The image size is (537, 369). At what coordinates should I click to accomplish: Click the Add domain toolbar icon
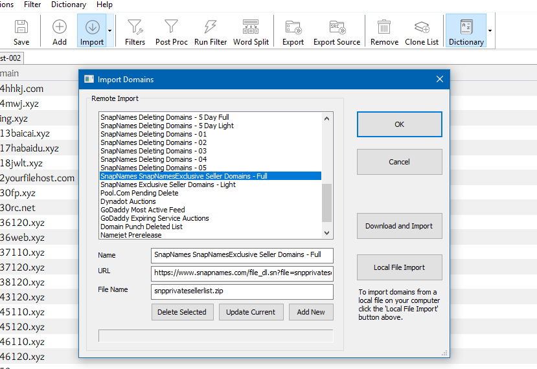tap(59, 27)
